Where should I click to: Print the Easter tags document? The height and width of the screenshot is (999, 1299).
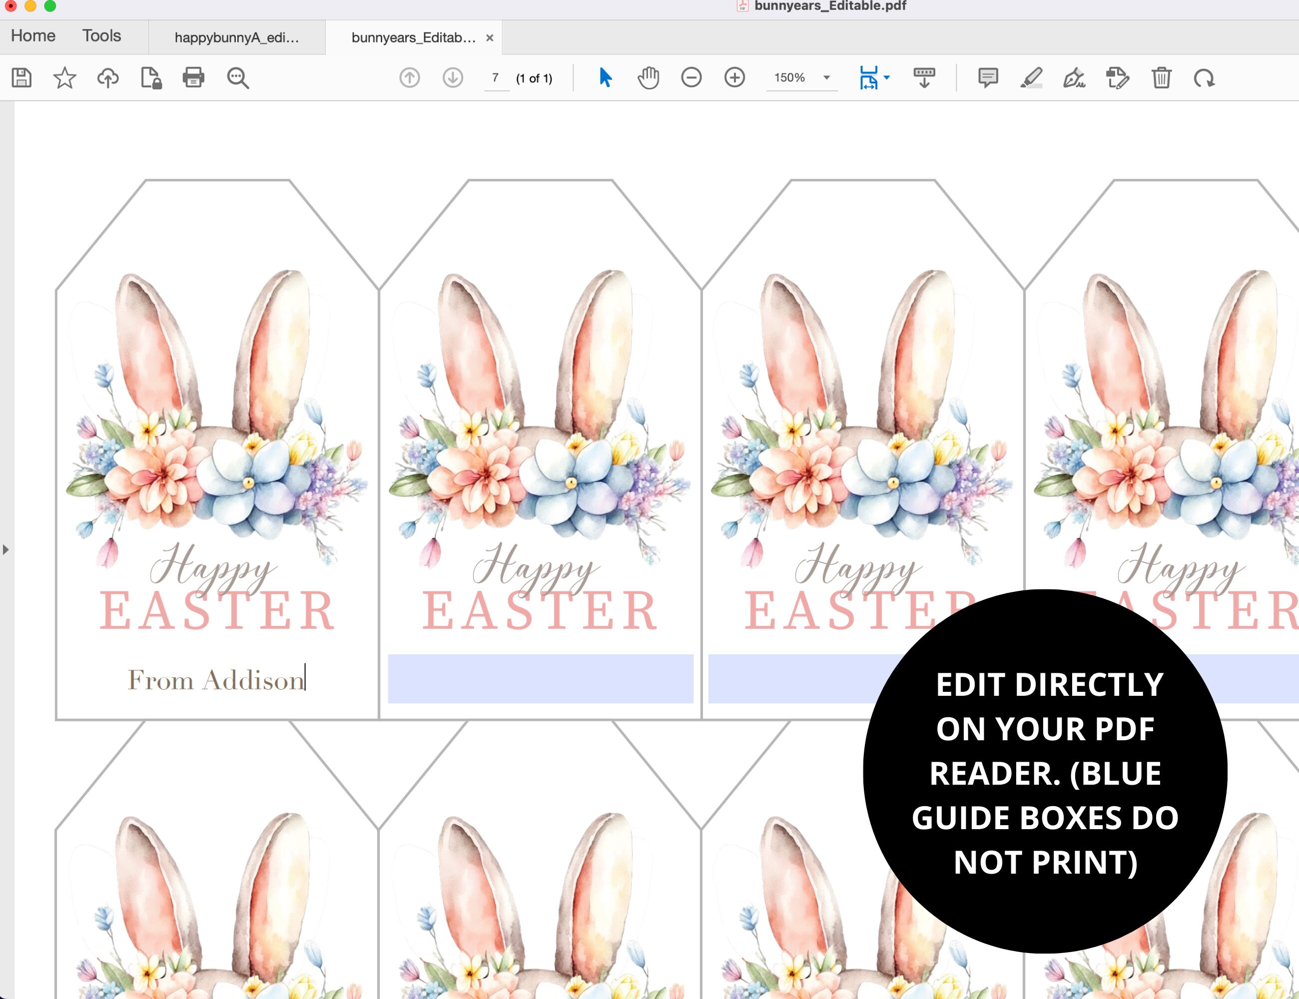(x=194, y=77)
